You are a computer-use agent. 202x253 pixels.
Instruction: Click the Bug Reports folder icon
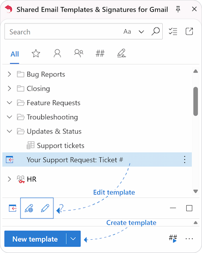coord(20,74)
